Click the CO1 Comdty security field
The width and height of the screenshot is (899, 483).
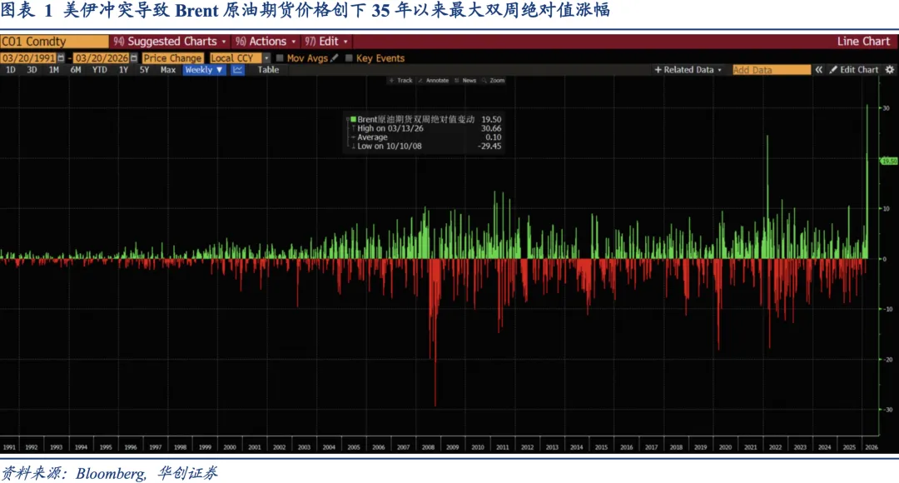click(54, 42)
